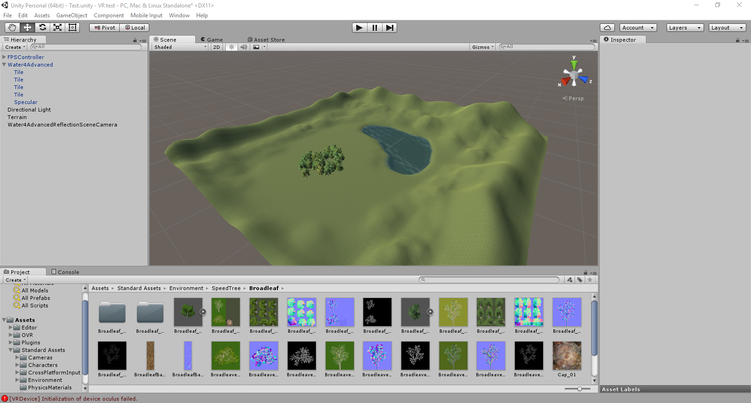Select the Rotate tool
This screenshot has width=751, height=403.
tap(42, 28)
